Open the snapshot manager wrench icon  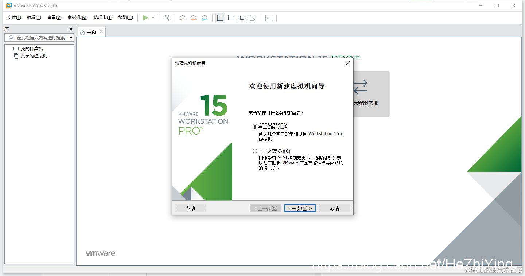pyautogui.click(x=205, y=18)
